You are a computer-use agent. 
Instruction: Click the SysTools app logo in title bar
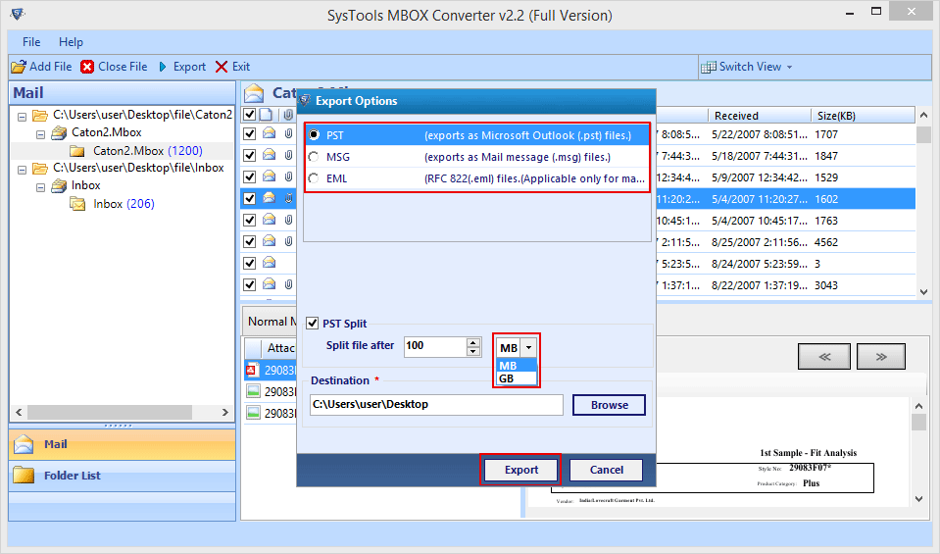(18, 13)
